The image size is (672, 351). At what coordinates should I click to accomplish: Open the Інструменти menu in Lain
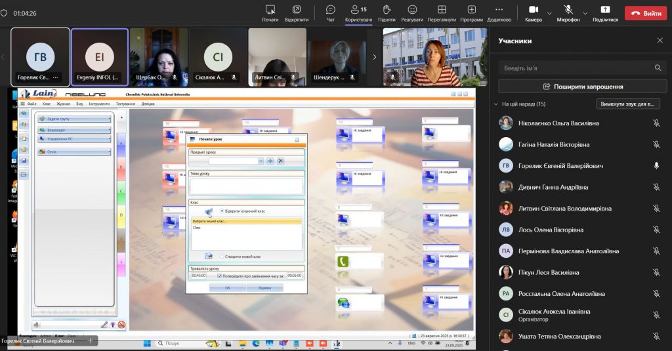(x=100, y=104)
